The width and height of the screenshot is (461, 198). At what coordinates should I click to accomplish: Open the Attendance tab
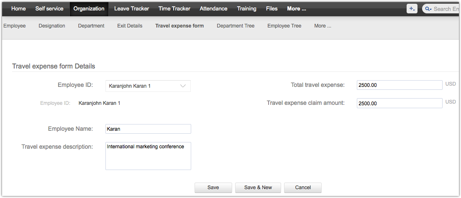pos(213,9)
